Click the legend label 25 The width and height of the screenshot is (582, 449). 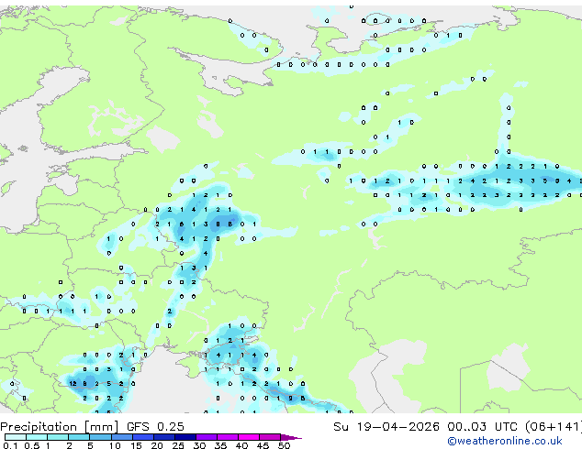[x=178, y=445]
